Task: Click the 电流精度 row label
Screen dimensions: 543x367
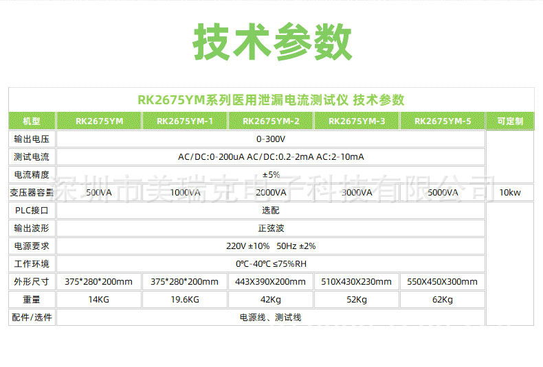Action: [x=32, y=175]
